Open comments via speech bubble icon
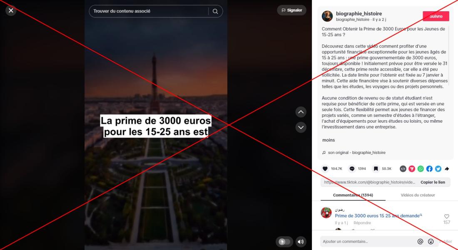 point(352,168)
